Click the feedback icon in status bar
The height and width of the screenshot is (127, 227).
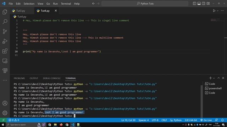[216, 120]
